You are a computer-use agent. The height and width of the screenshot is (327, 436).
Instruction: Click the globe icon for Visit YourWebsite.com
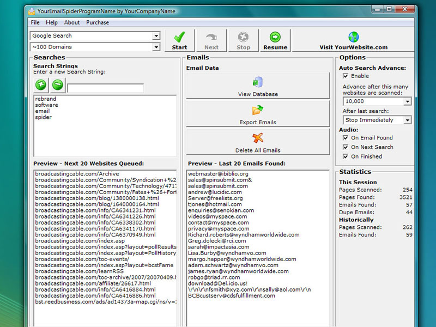point(353,37)
